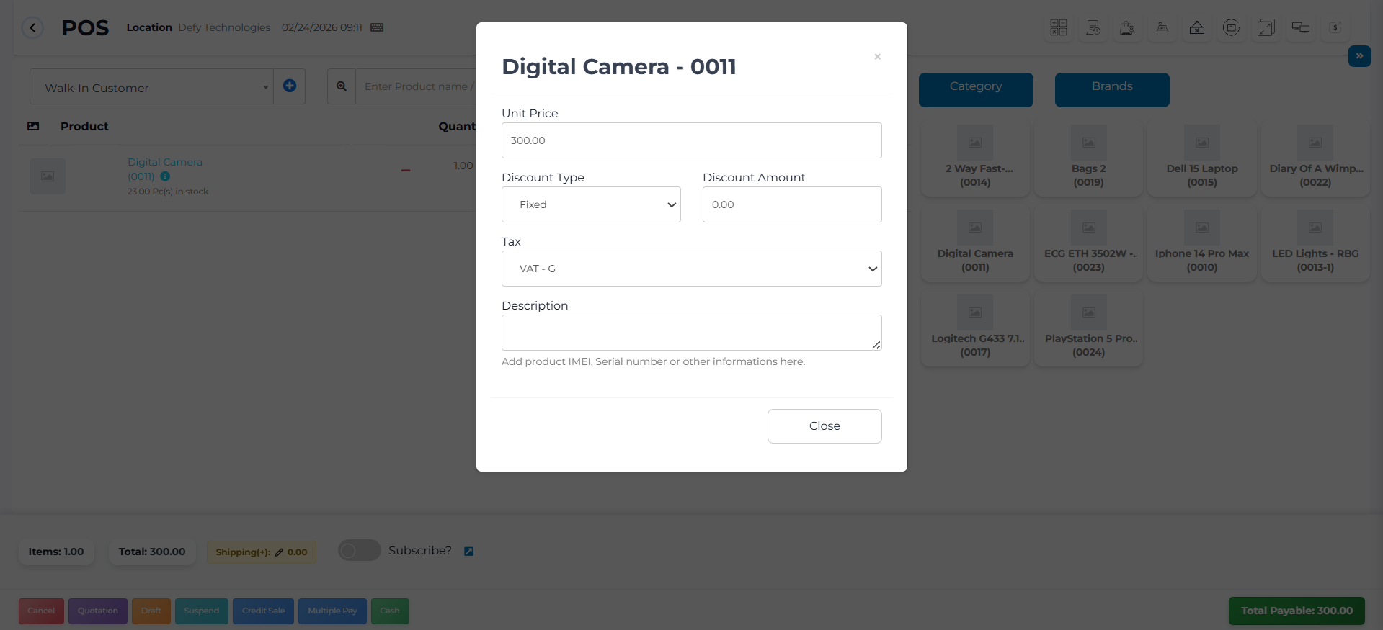
Task: Open the Discount Type dropdown
Action: [591, 204]
